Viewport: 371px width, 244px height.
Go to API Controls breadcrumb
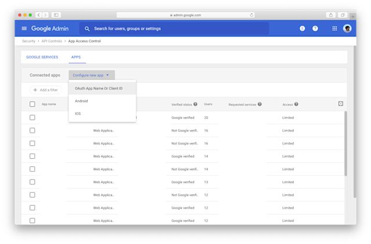(52, 41)
